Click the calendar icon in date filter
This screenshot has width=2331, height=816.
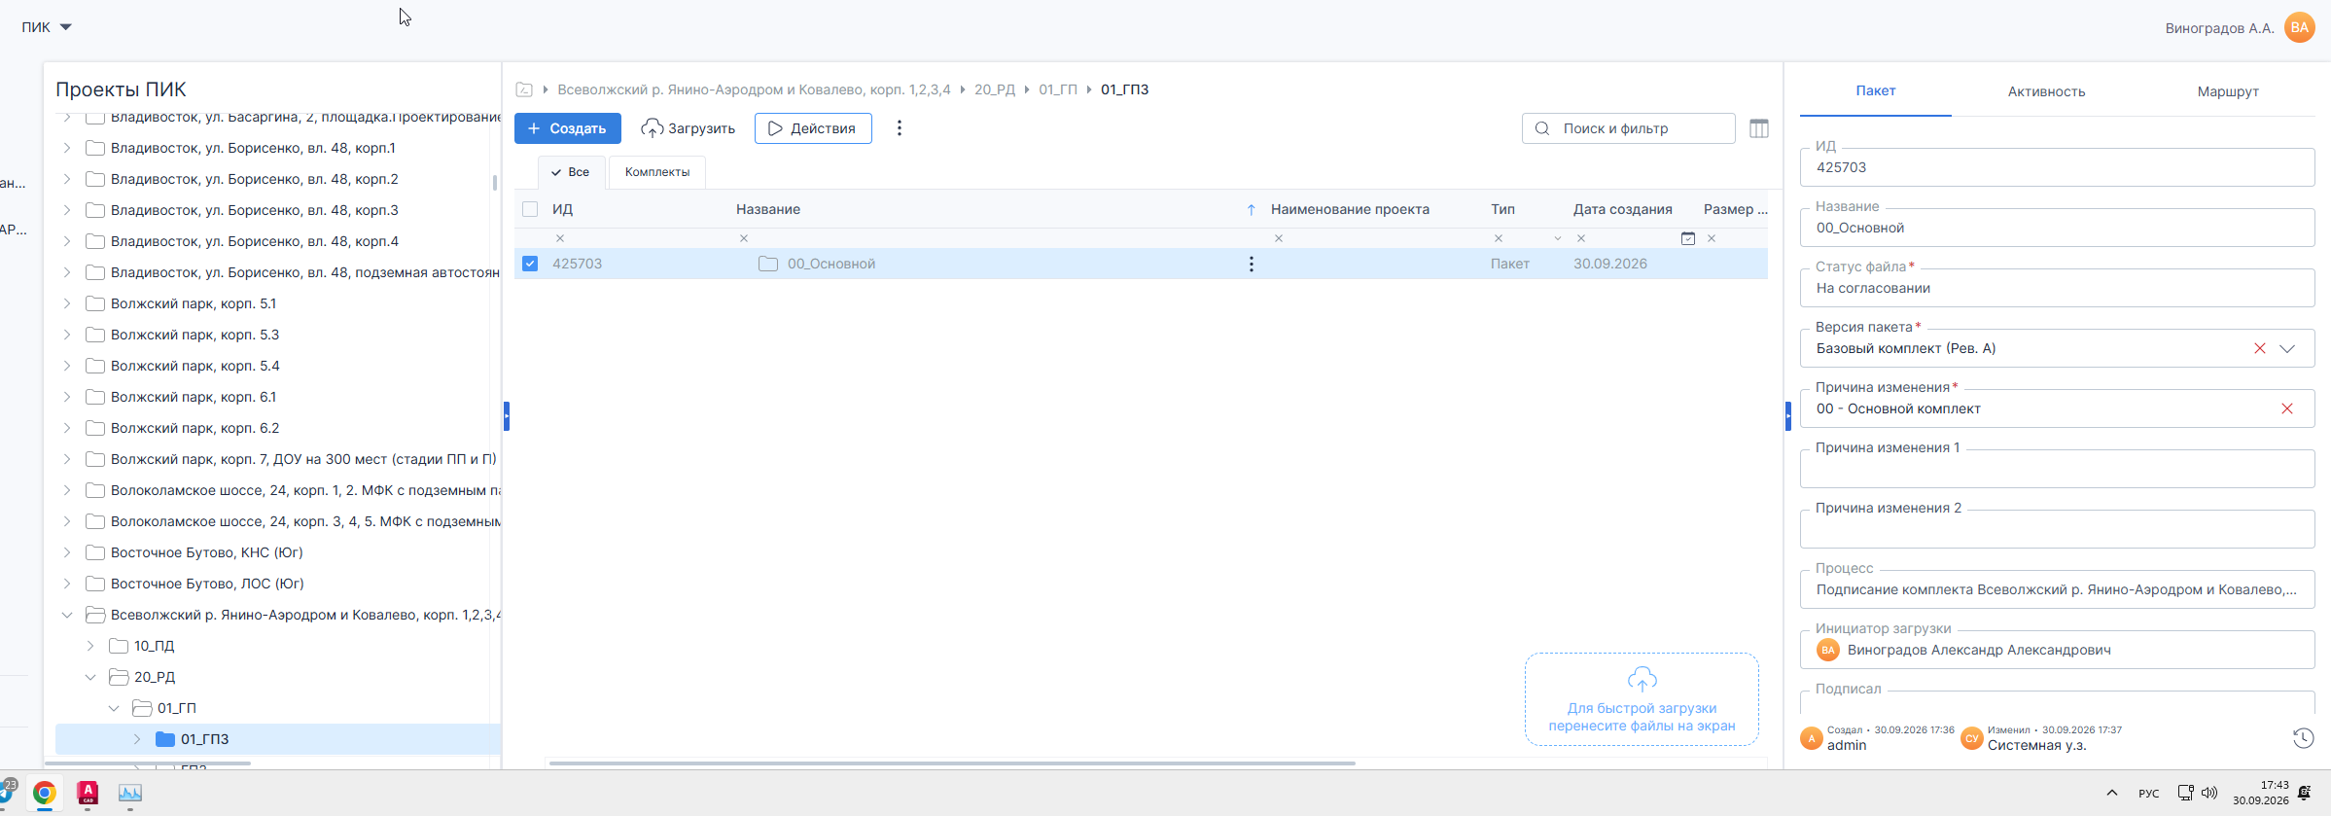tap(1688, 238)
